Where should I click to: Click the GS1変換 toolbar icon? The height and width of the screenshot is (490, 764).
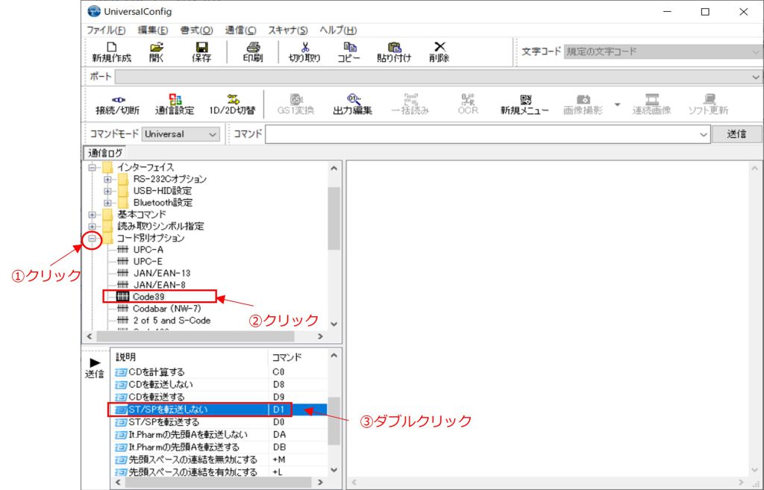(295, 104)
